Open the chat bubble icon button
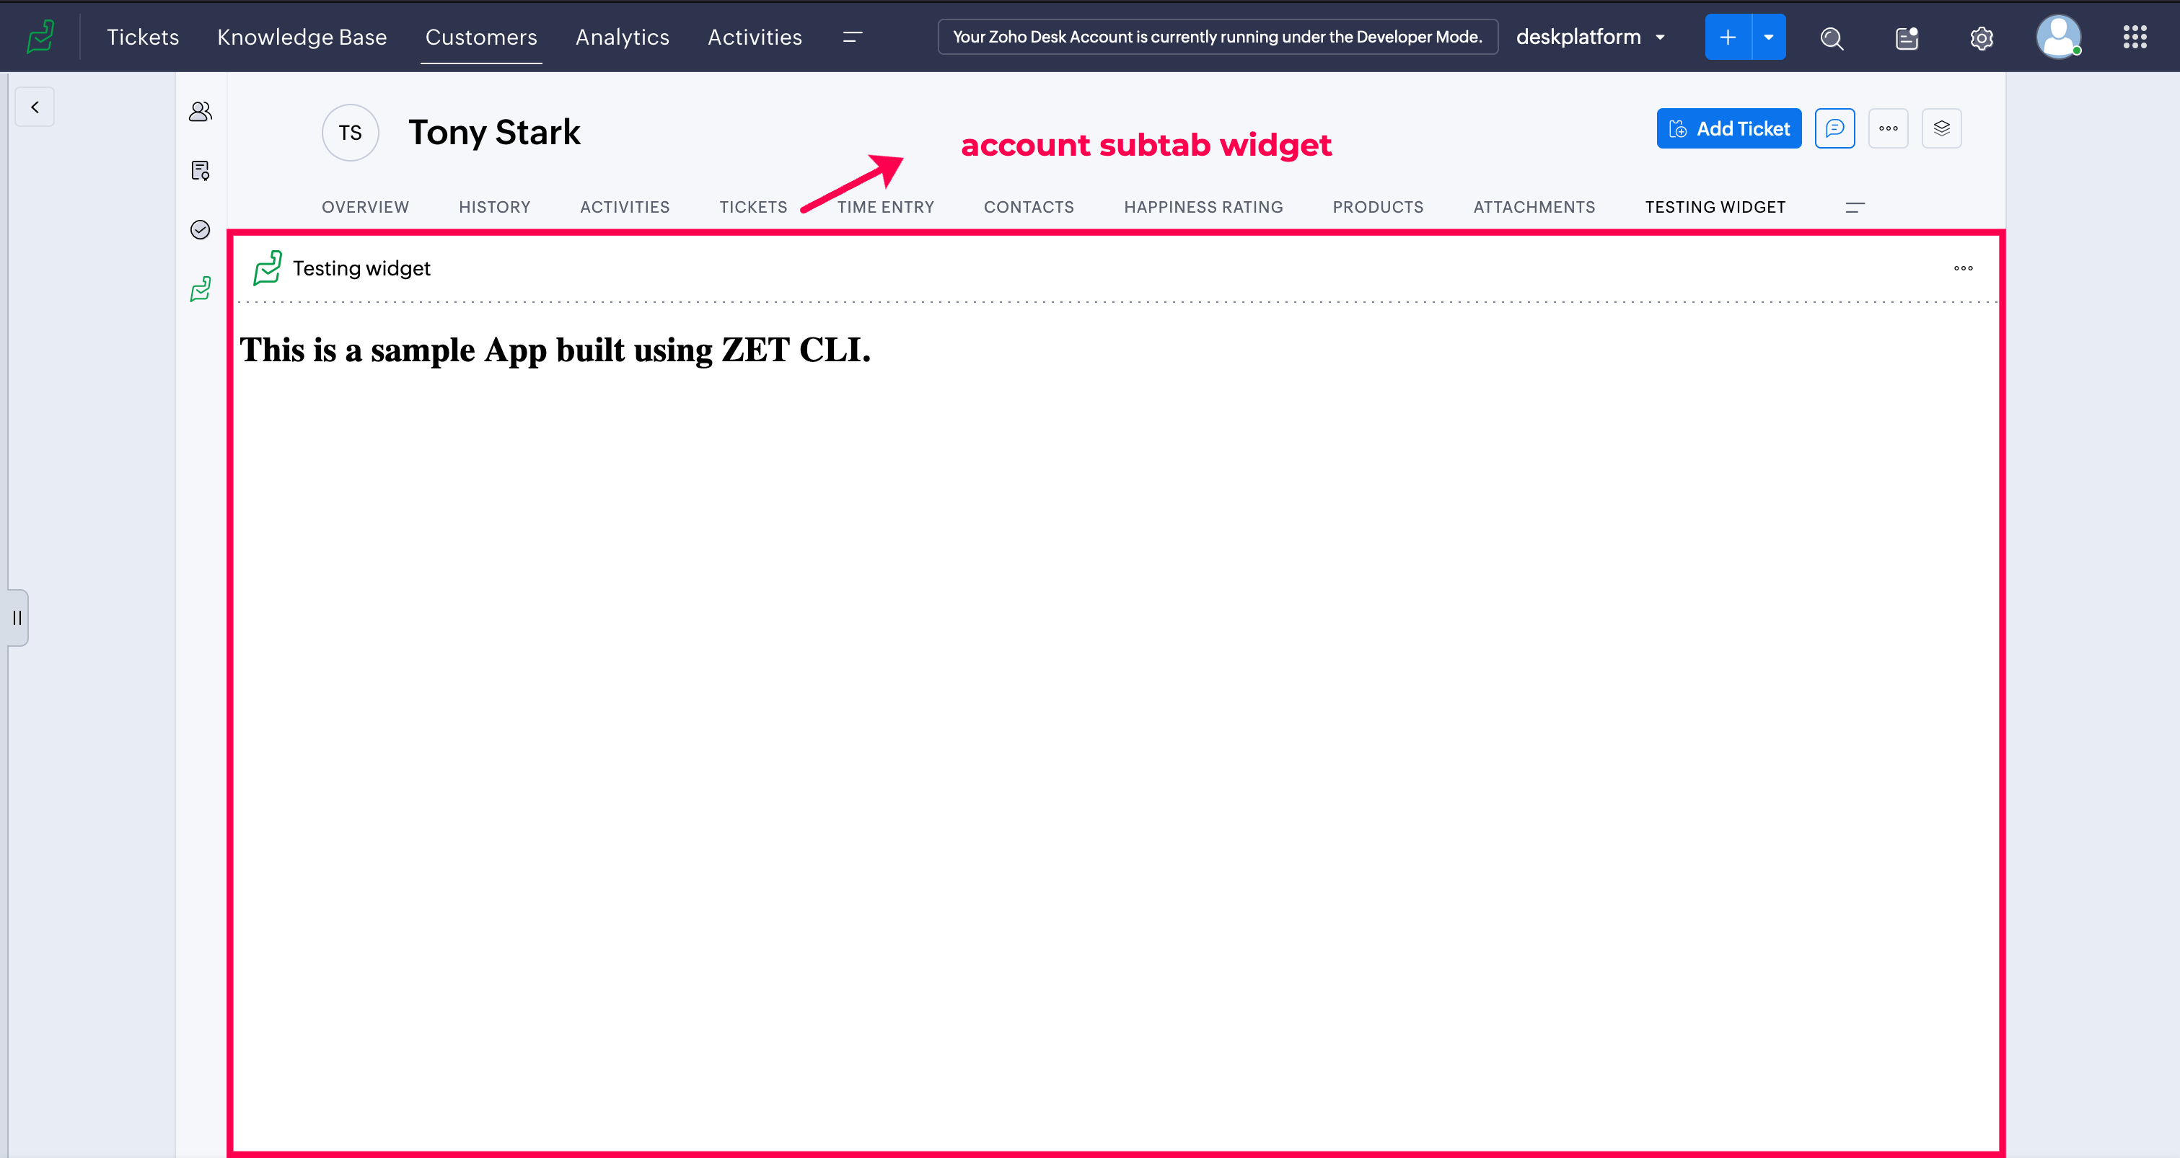The height and width of the screenshot is (1158, 2180). [1834, 128]
